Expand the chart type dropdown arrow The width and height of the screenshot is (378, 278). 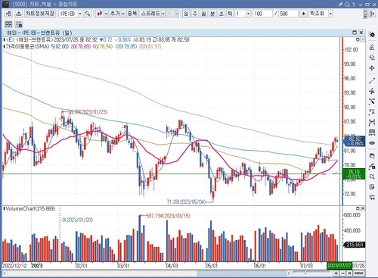106,14
